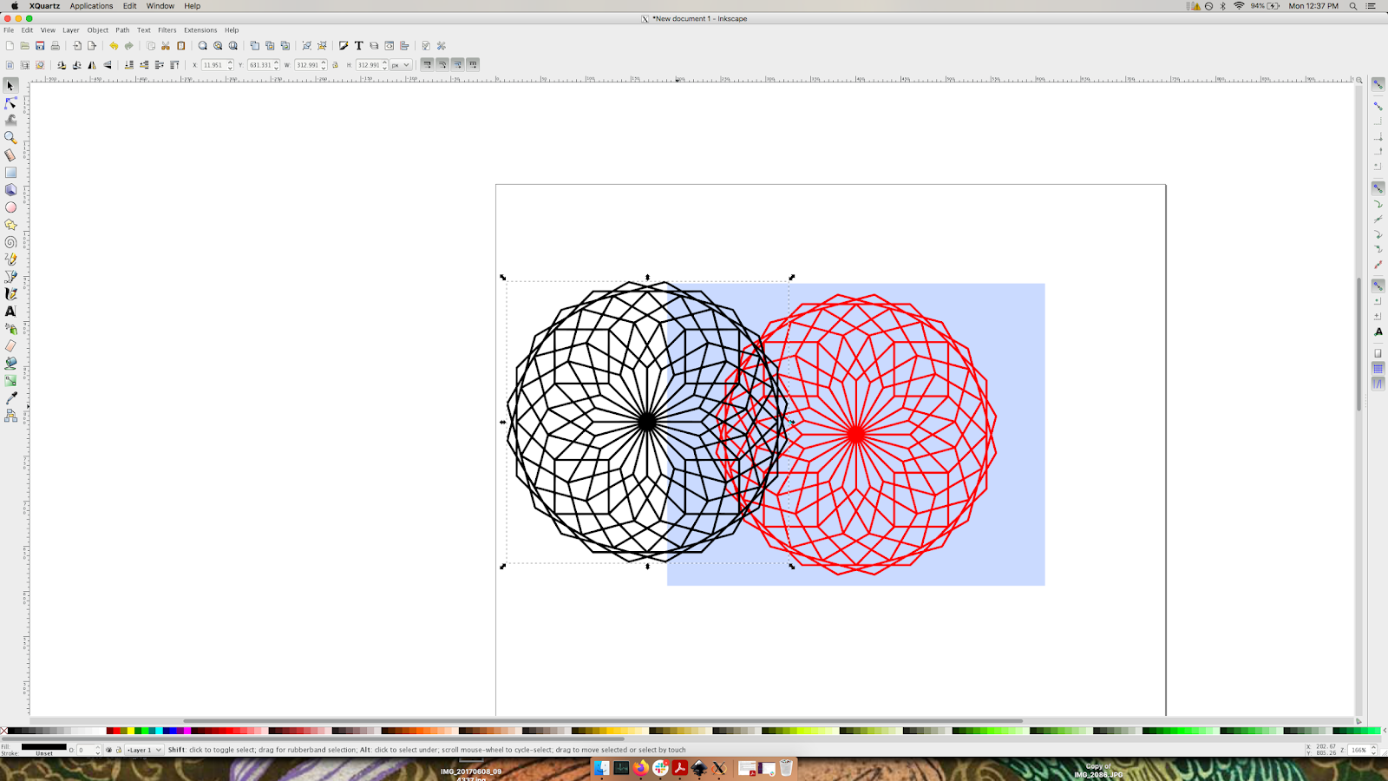Select the Text tool

pyautogui.click(x=10, y=311)
